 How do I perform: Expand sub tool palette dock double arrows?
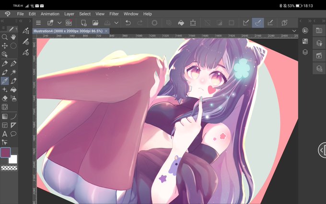click(x=21, y=21)
